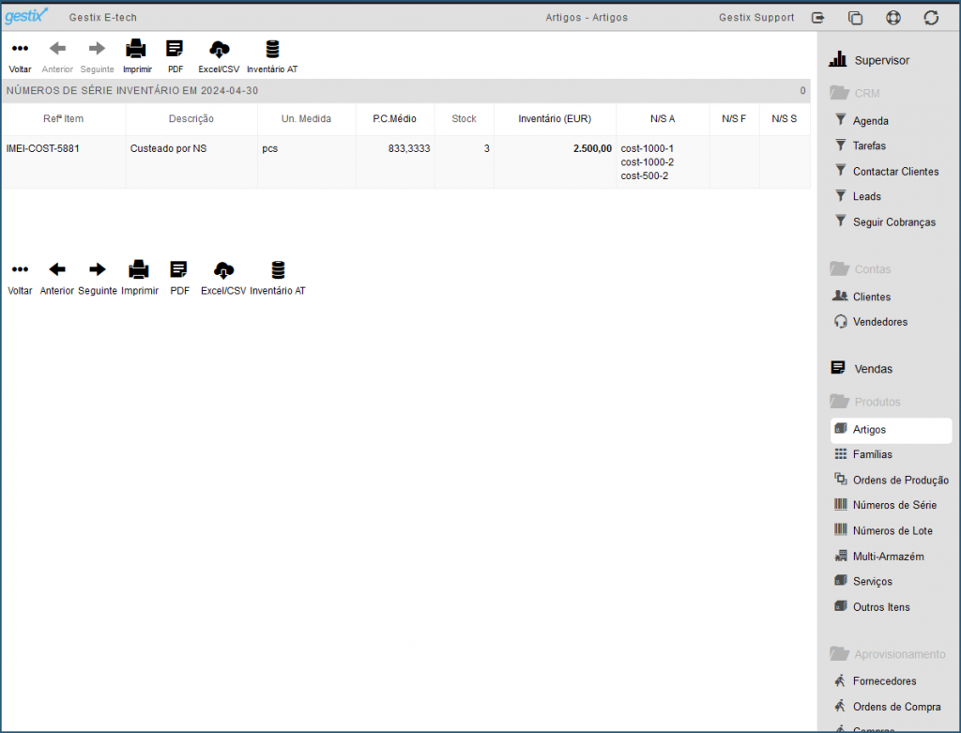Viewport: 961px width, 733px height.
Task: Open Vendas section in sidebar
Action: (862, 368)
